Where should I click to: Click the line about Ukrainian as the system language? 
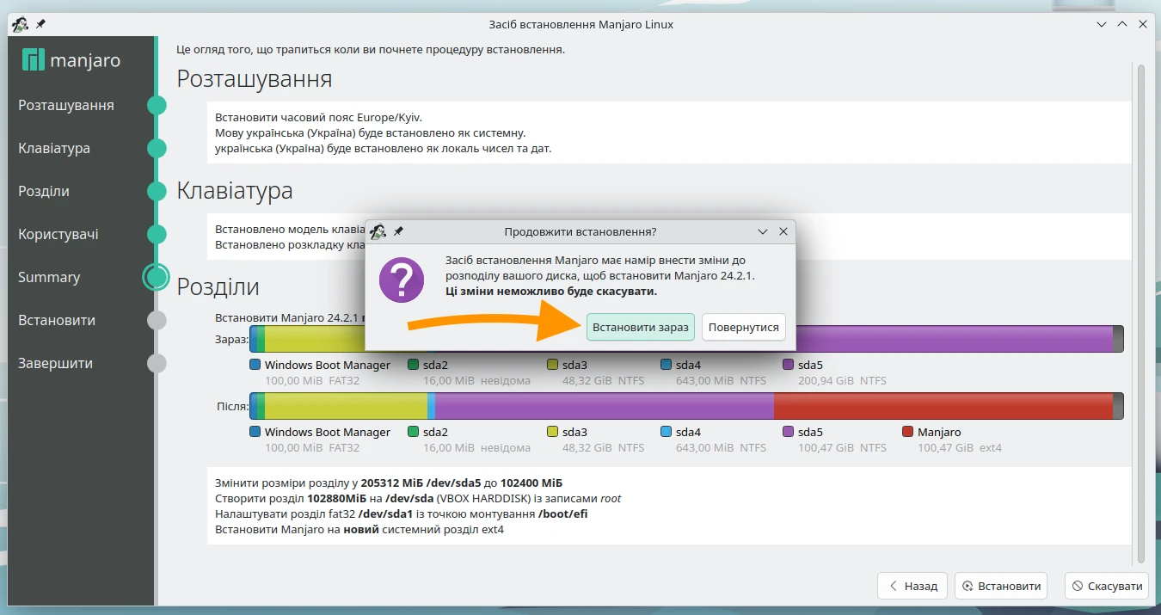point(370,132)
